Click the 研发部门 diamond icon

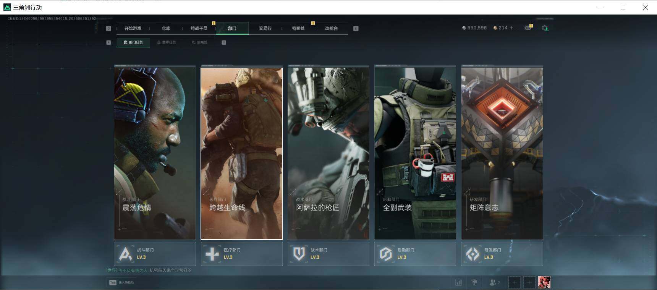pos(473,254)
